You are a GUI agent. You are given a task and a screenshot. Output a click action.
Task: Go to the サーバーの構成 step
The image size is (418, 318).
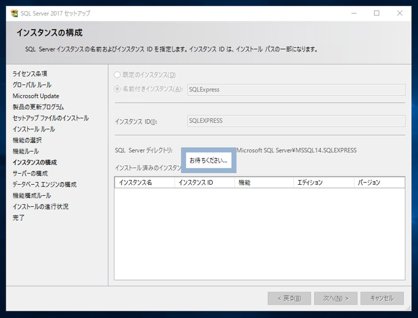pos(30,173)
